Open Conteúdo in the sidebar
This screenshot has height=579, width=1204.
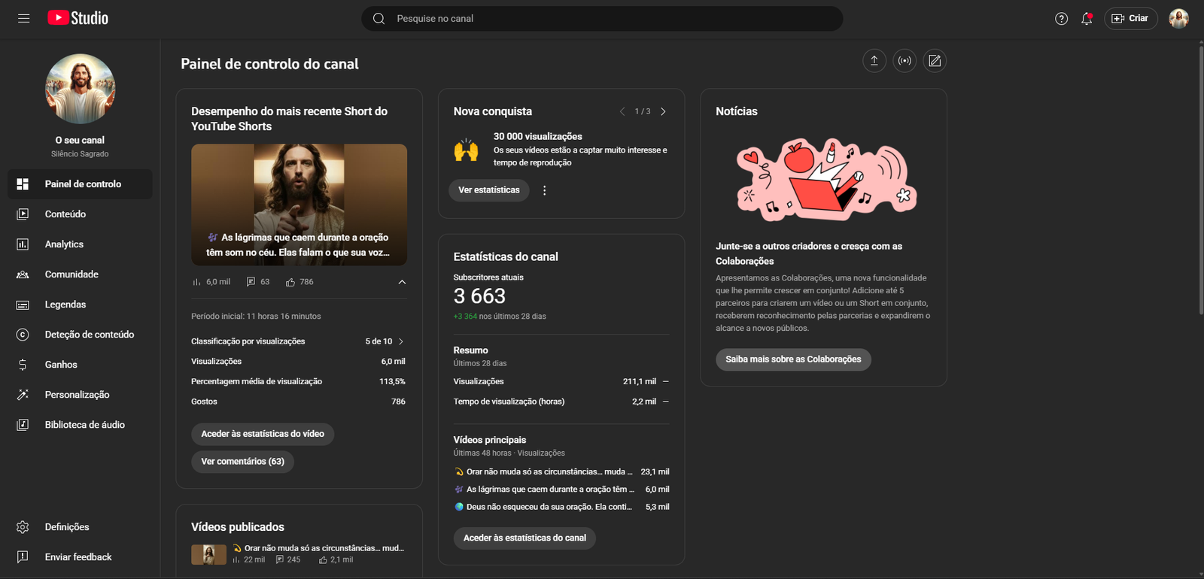tap(65, 214)
